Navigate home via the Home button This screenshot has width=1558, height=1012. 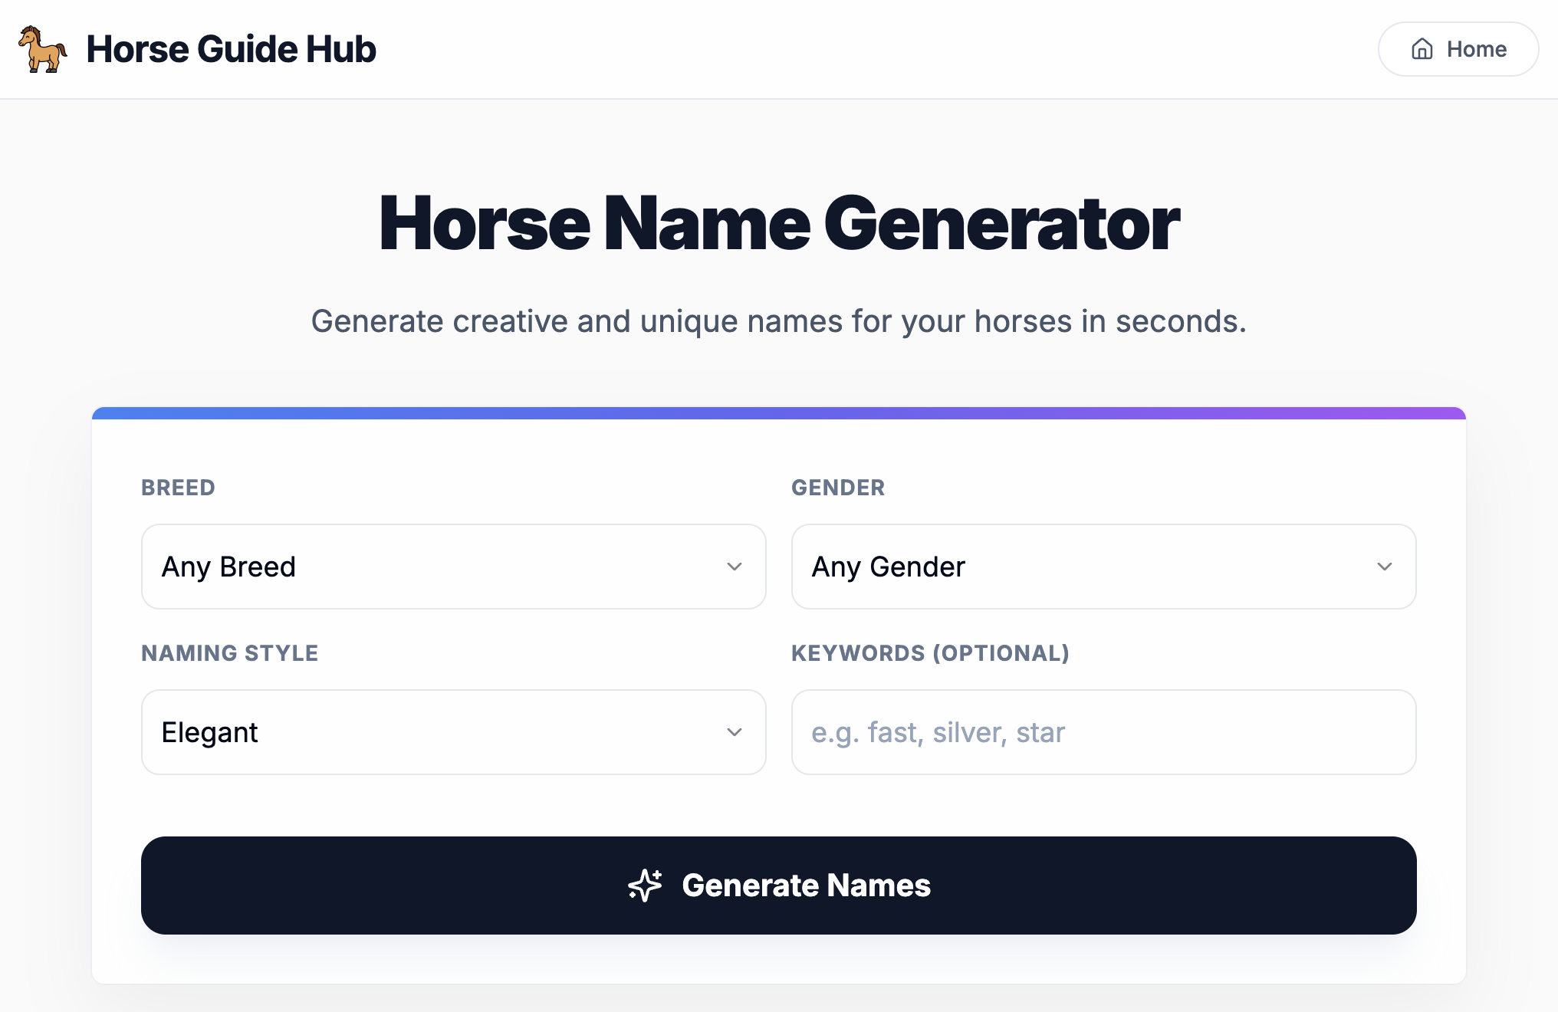point(1458,49)
